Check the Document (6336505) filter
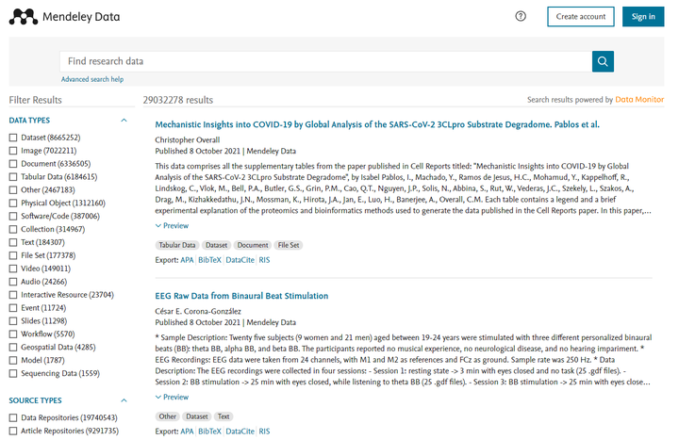Image resolution: width=679 pixels, height=440 pixels. [x=13, y=164]
